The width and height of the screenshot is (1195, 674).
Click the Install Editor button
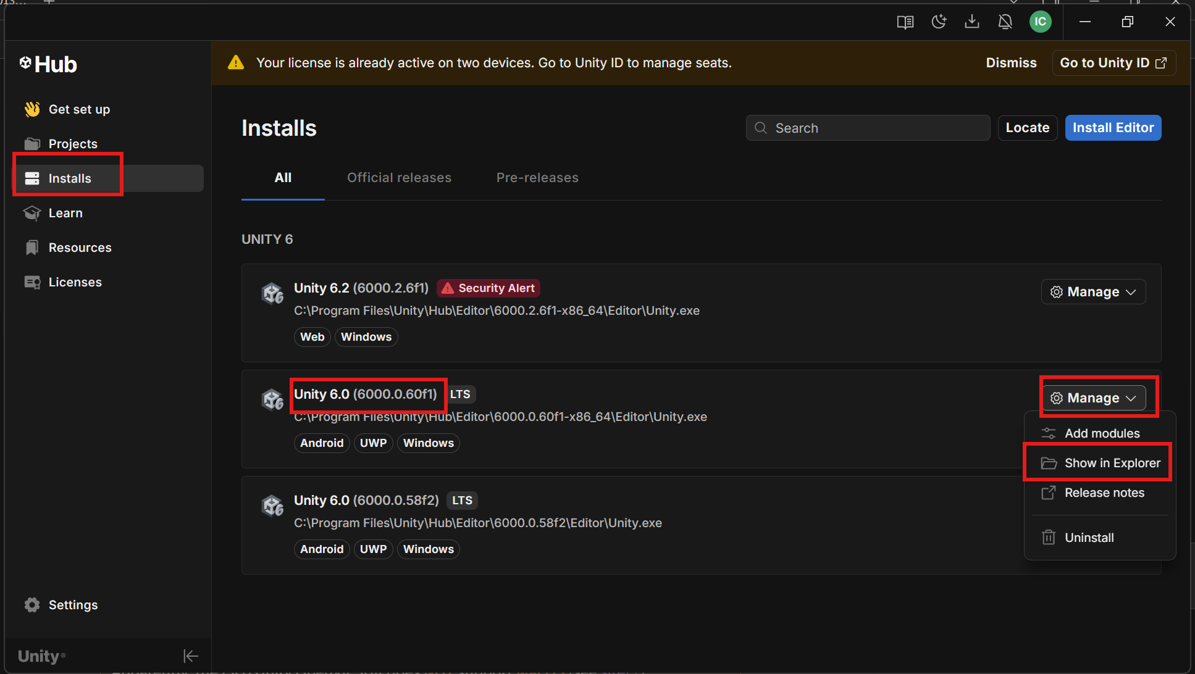1113,128
